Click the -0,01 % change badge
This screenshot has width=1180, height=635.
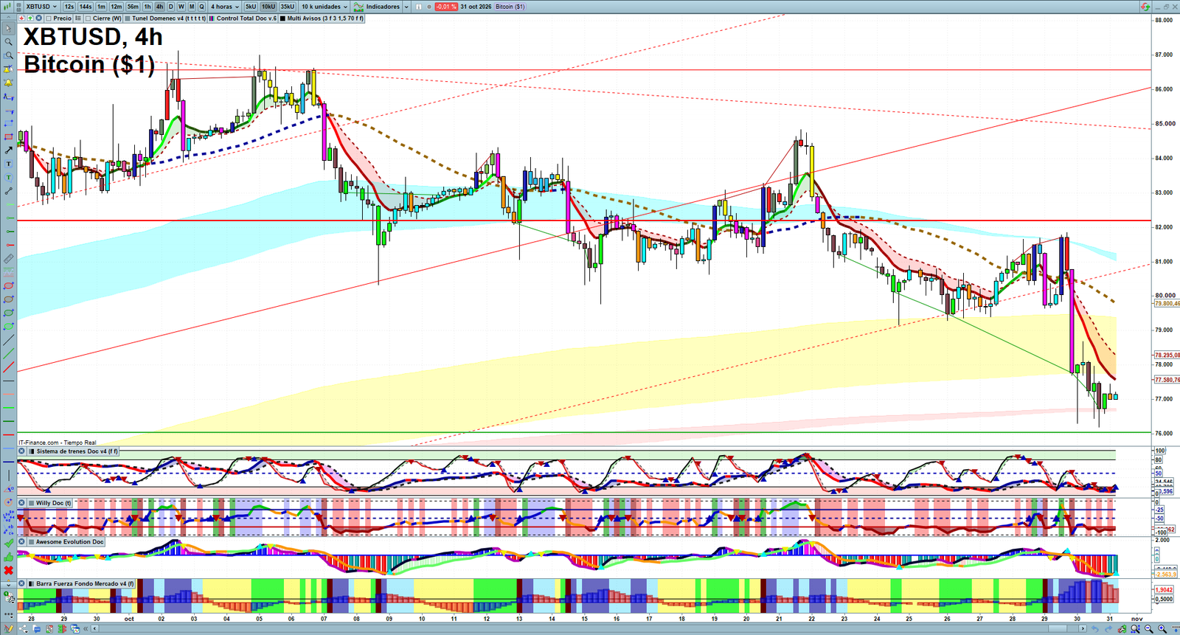446,7
